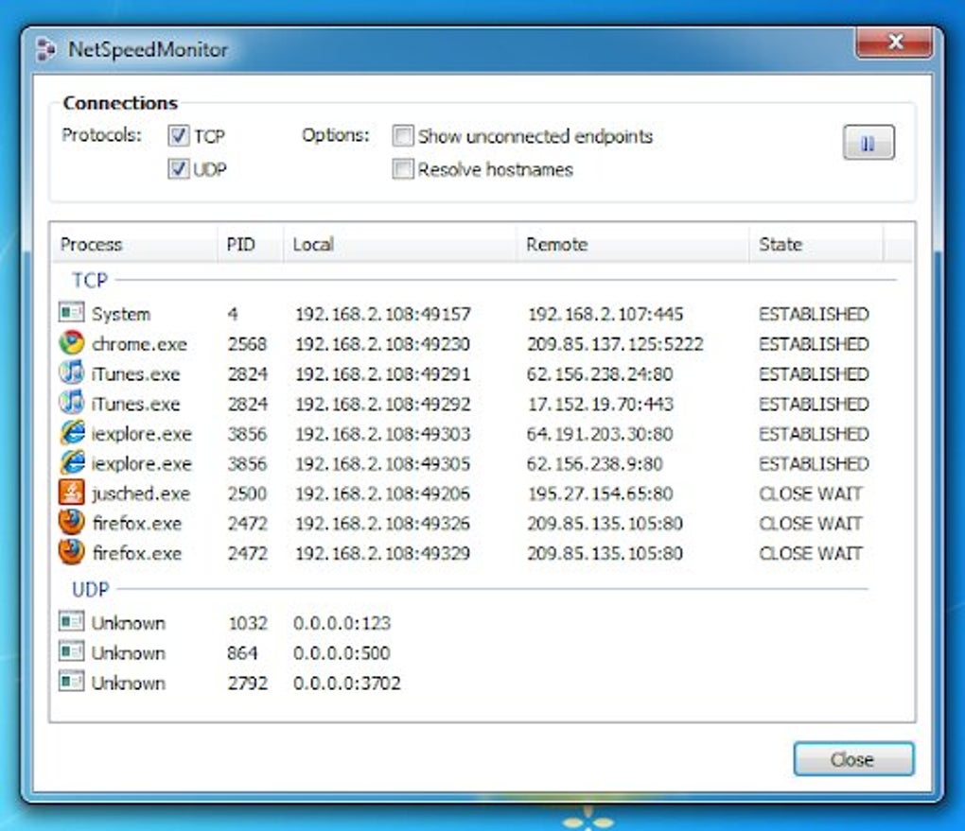Click CLOSE WAIT state in jusched.exe row
The image size is (965, 831).
[811, 493]
